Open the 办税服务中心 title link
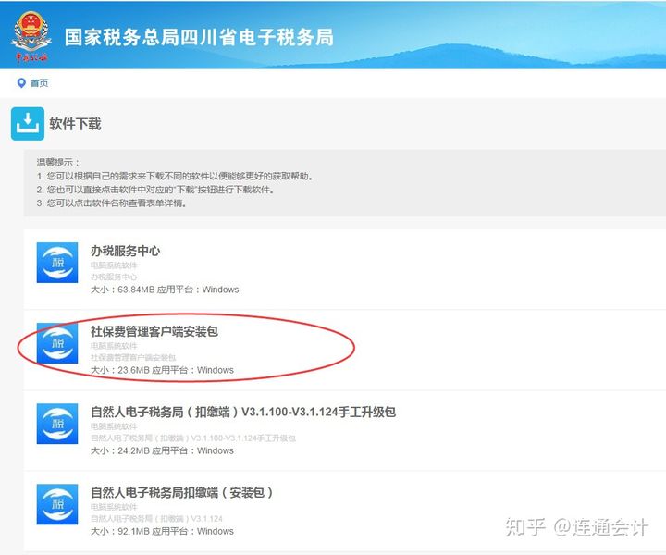 coord(125,251)
